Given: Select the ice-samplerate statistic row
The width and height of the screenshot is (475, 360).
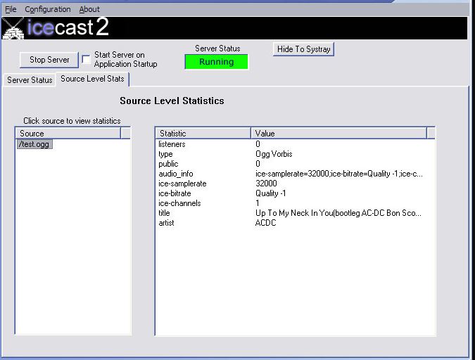Looking at the screenshot, I should [295, 184].
